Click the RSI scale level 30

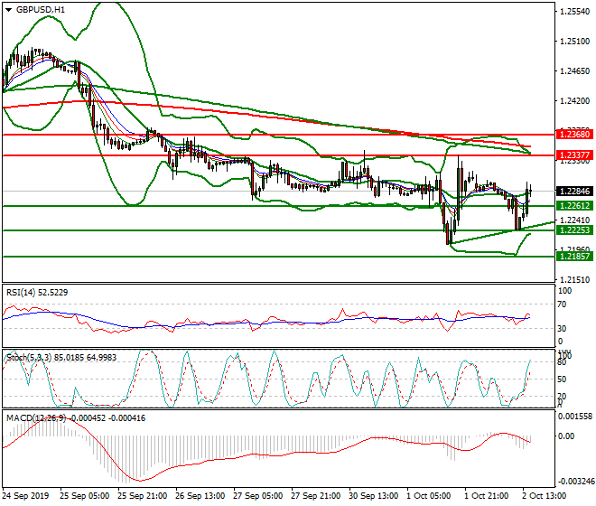coord(562,328)
